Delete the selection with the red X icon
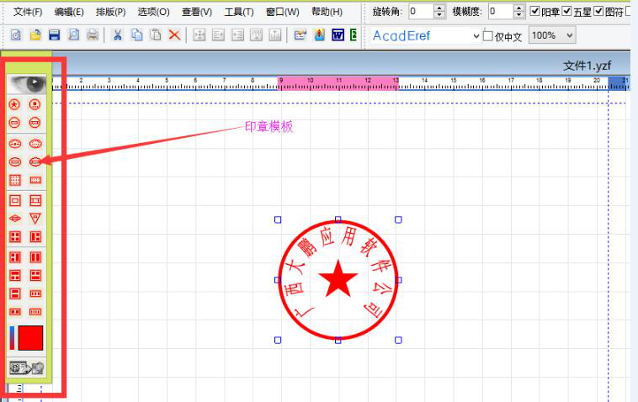 174,35
